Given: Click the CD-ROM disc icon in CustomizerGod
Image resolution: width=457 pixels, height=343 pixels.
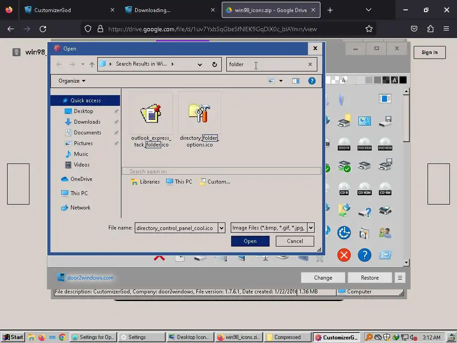Looking at the screenshot, I should pyautogui.click(x=364, y=189).
